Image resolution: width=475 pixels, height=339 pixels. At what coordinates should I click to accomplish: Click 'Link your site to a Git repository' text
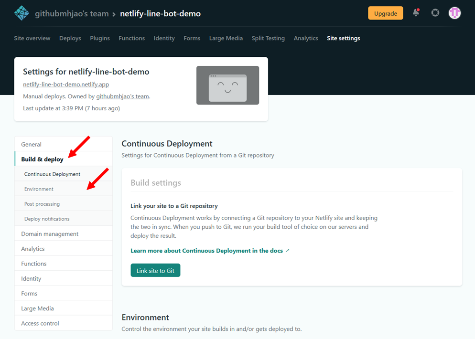click(174, 206)
